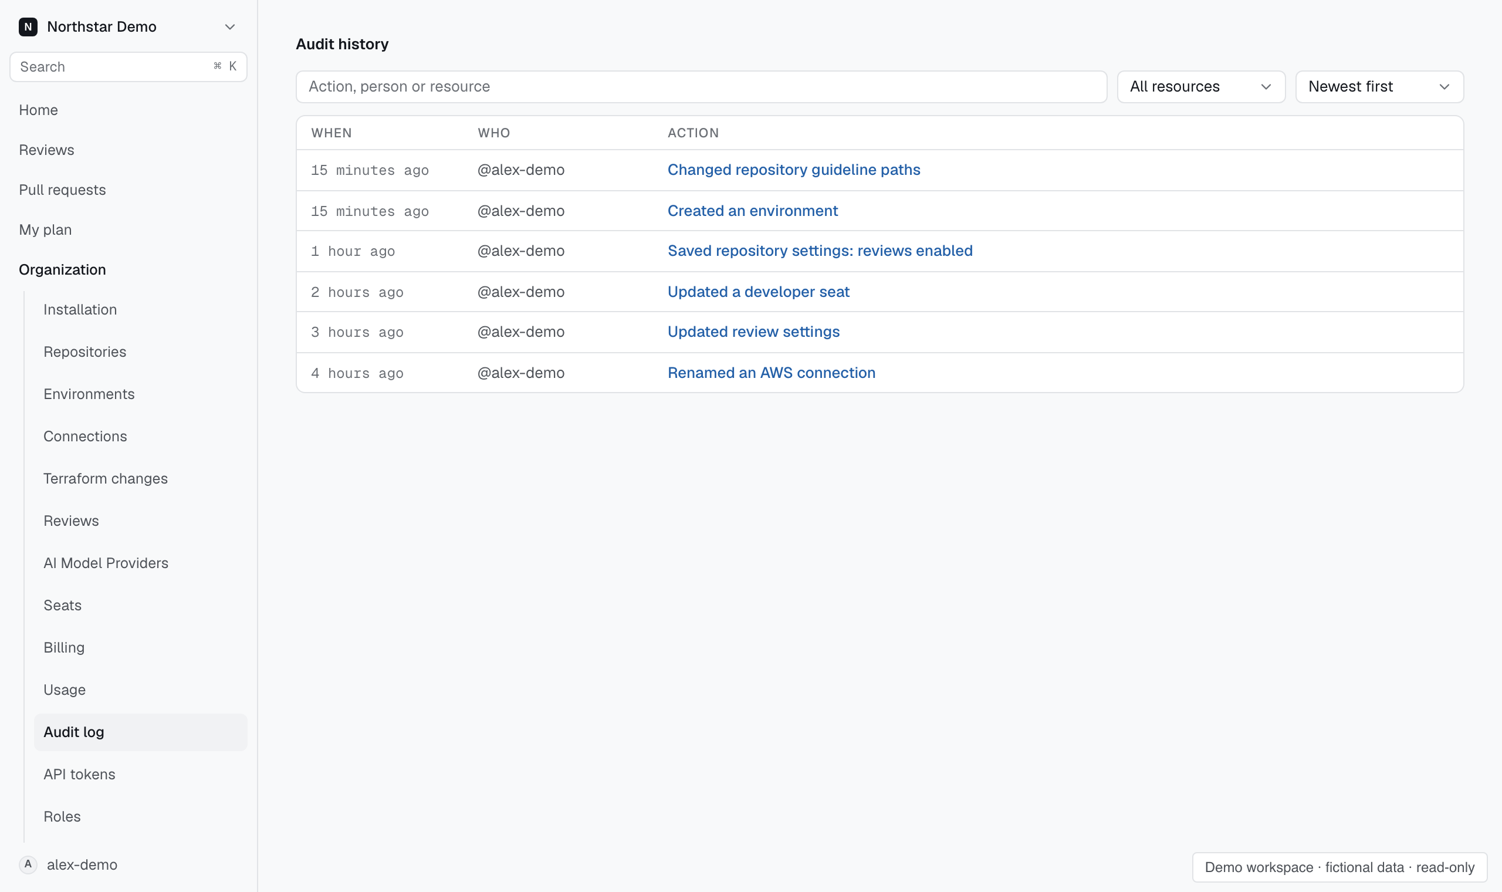
Task: Click the Demo workspace read-only notice
Action: (1340, 867)
